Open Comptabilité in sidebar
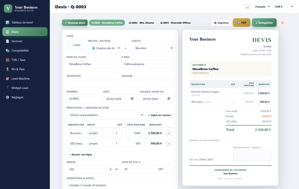Viewport: 299px width, 189px height. pos(25,50)
